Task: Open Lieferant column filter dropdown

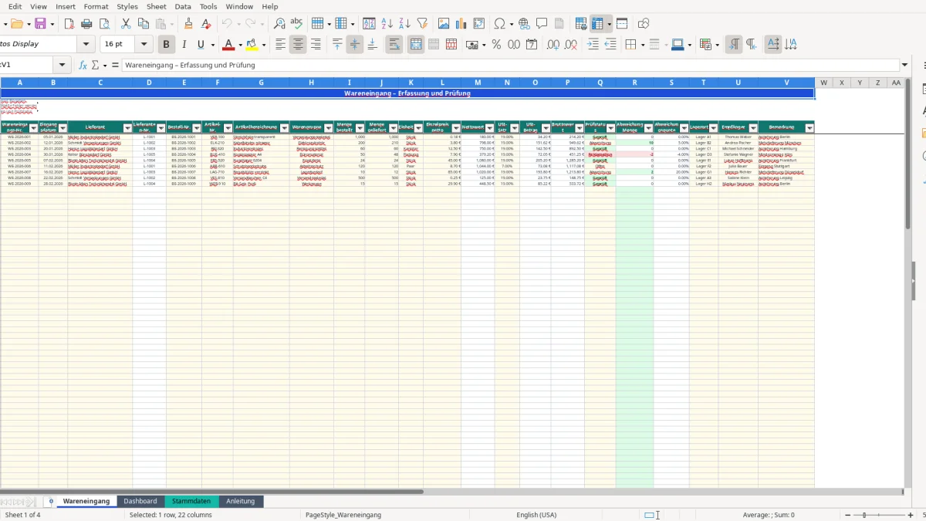Action: tap(127, 128)
